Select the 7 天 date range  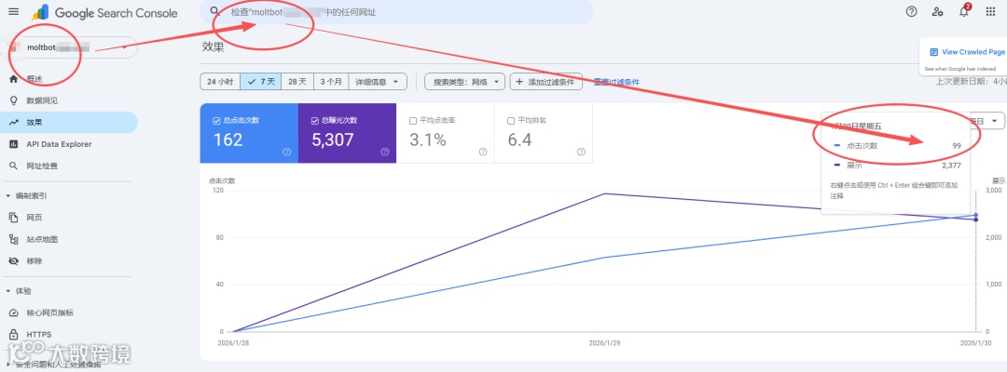pos(261,81)
